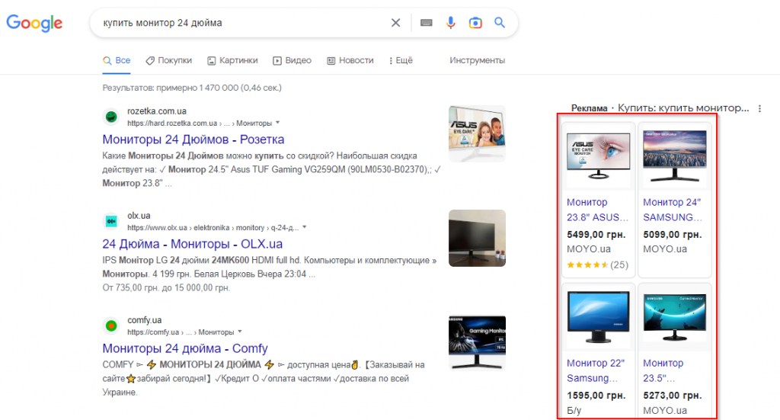Click the curved Samsung monitor ad image
Image resolution: width=780 pixels, height=420 pixels.
pyautogui.click(x=675, y=318)
